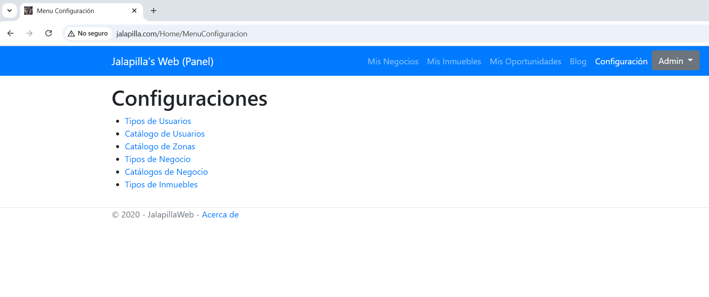Expand the Admin dropdown menu
Viewport: 709px width, 297px height.
[675, 61]
